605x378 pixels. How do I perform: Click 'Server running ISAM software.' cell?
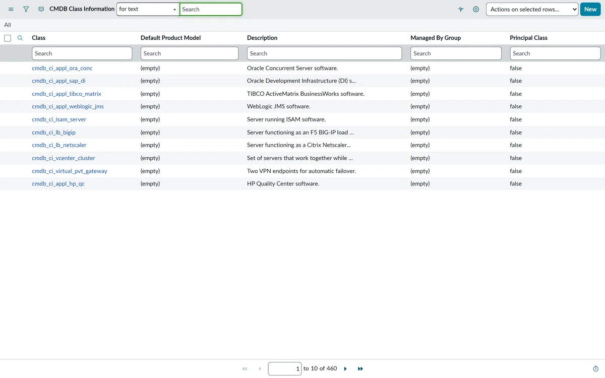coord(286,119)
